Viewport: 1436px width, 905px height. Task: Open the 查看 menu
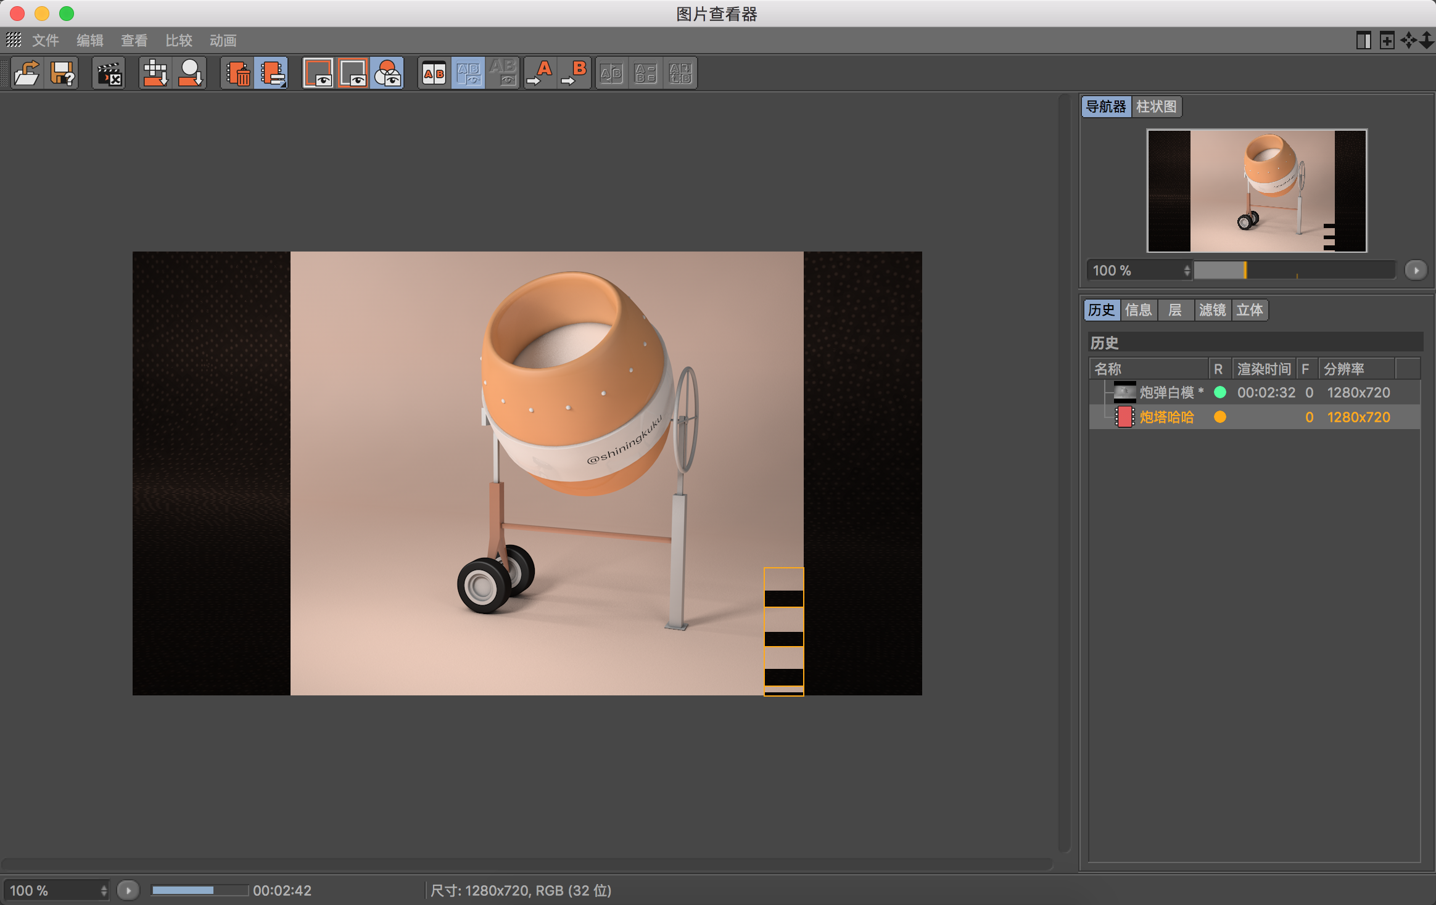[x=134, y=41]
